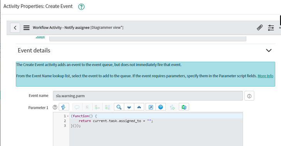Viewport: 281px width, 146px height.
Task: Follow the More Info link
Action: pyautogui.click(x=266, y=76)
